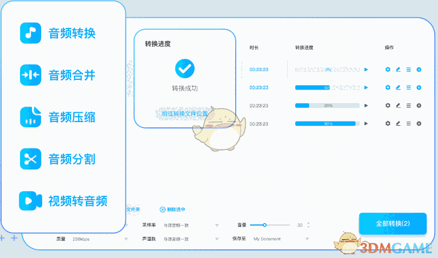The width and height of the screenshot is (438, 258).
Task: Click the 转换成功 success message text
Action: (184, 89)
